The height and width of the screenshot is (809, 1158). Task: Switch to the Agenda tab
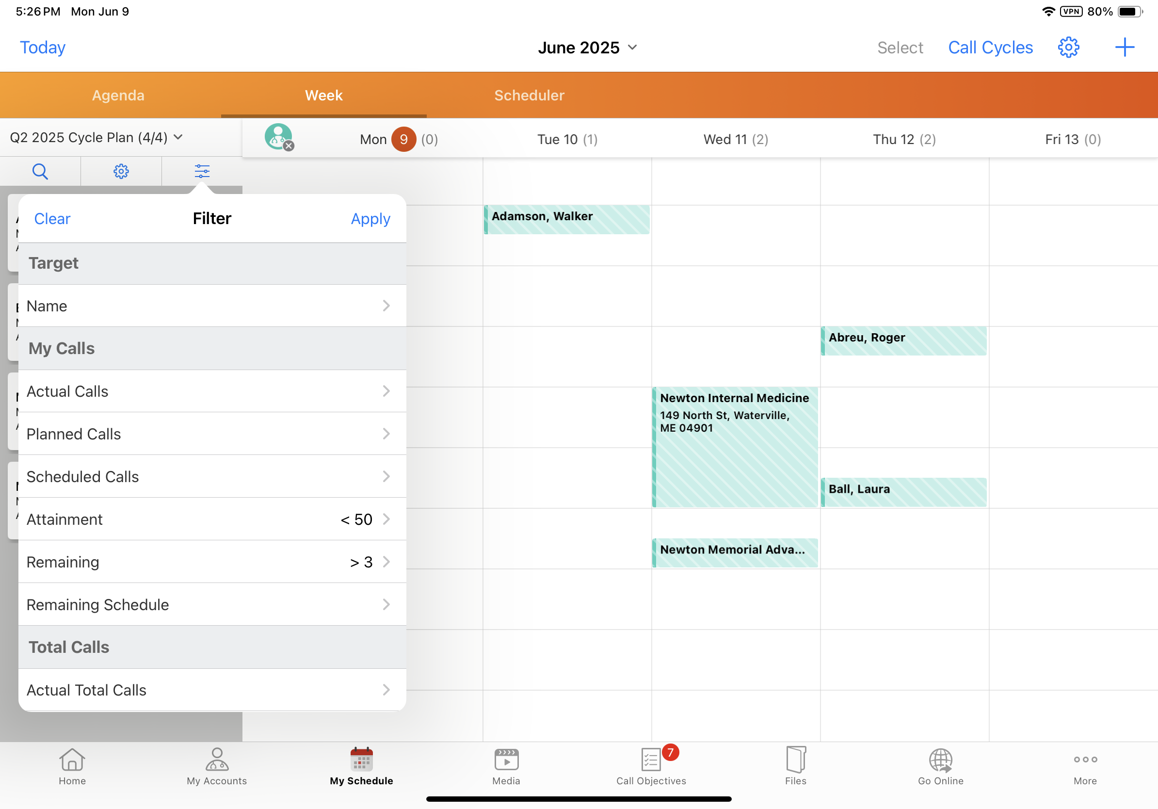(118, 96)
